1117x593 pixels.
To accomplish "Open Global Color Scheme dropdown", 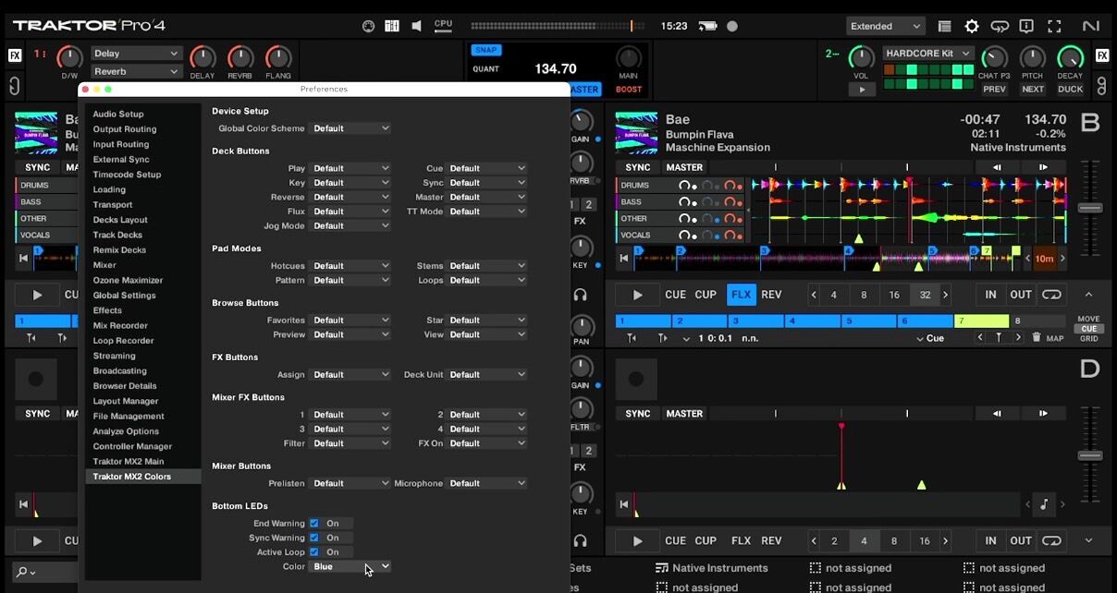I will tap(350, 128).
